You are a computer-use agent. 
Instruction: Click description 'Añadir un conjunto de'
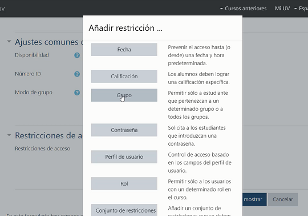pyautogui.click(x=199, y=211)
